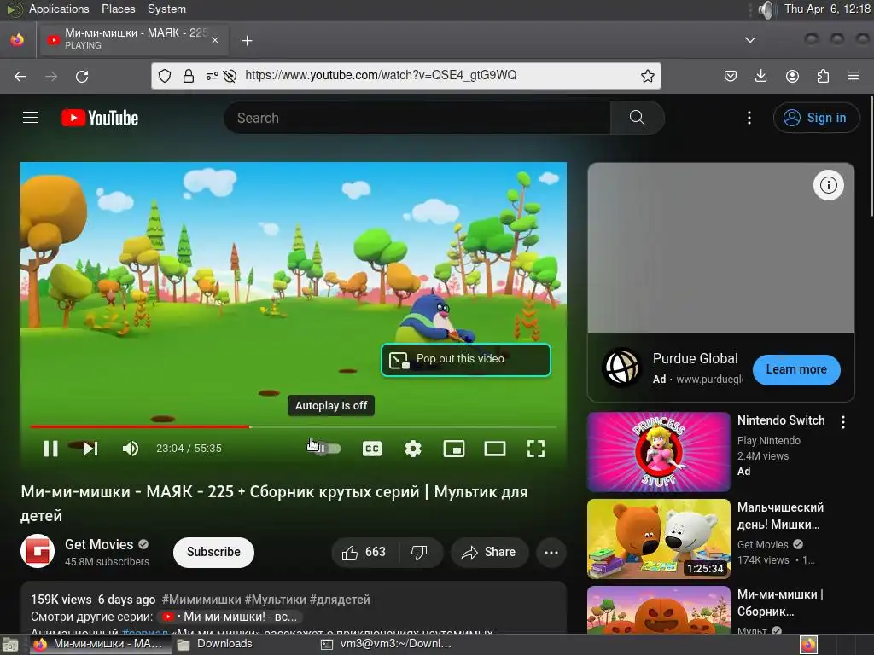
Task: Switch to theater mode
Action: coord(494,449)
